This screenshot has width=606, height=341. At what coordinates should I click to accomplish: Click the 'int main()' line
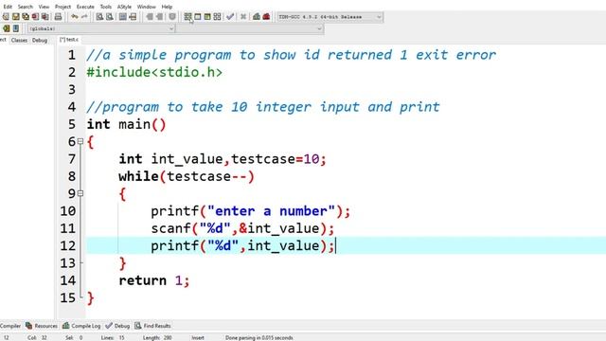pos(126,124)
